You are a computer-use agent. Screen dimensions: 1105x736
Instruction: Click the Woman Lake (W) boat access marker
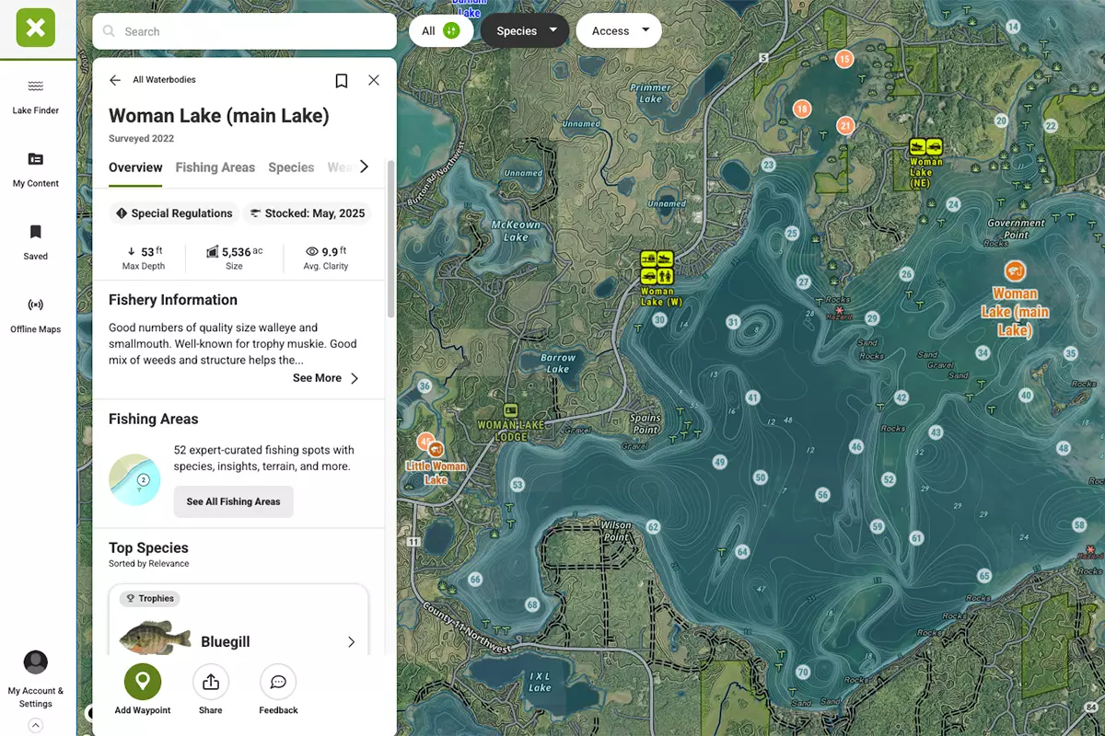pos(657,268)
